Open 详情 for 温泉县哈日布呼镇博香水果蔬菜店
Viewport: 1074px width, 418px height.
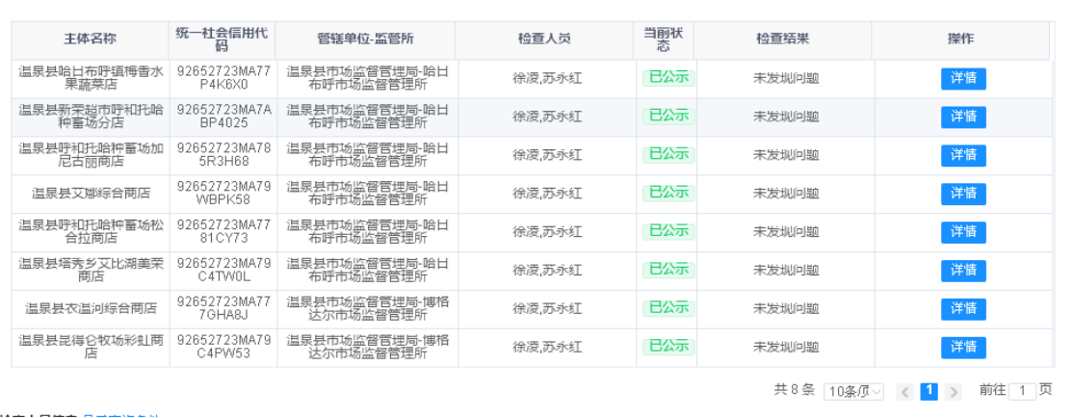click(x=963, y=78)
